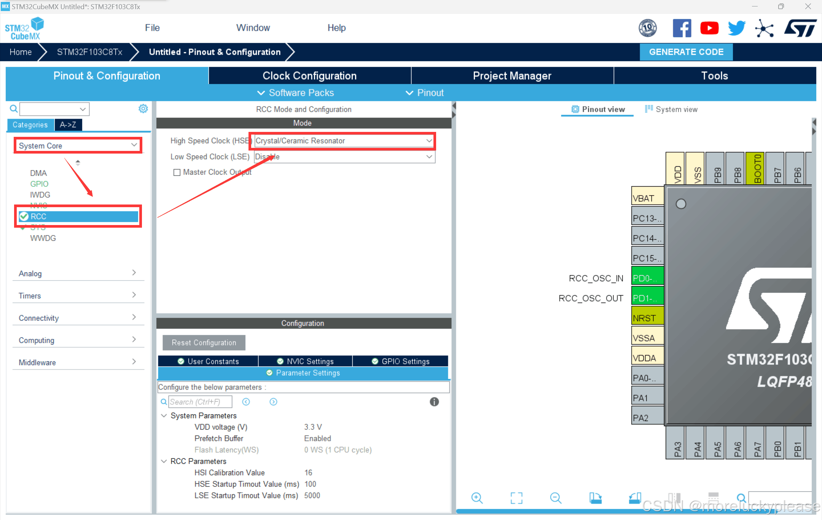Click the zoom out magnifier icon

point(556,498)
